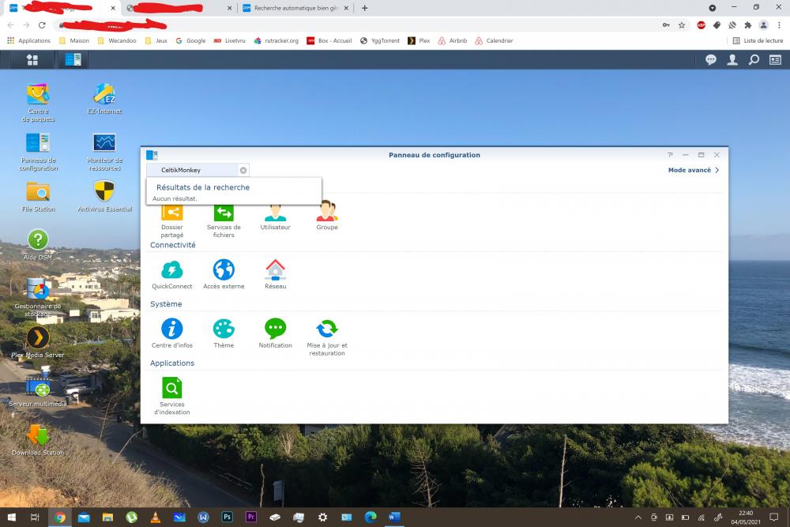
Task: Open the Google bookmark
Action: [x=190, y=41]
